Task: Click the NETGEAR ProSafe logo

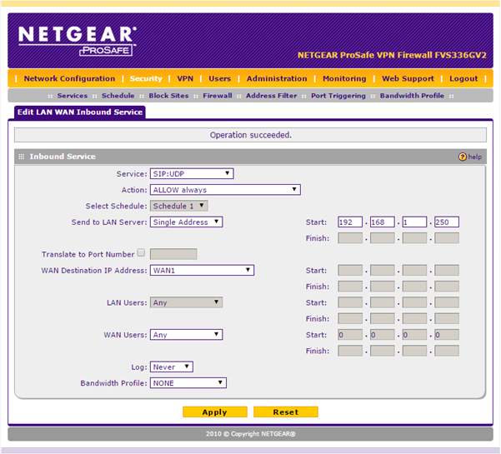Action: (x=78, y=41)
